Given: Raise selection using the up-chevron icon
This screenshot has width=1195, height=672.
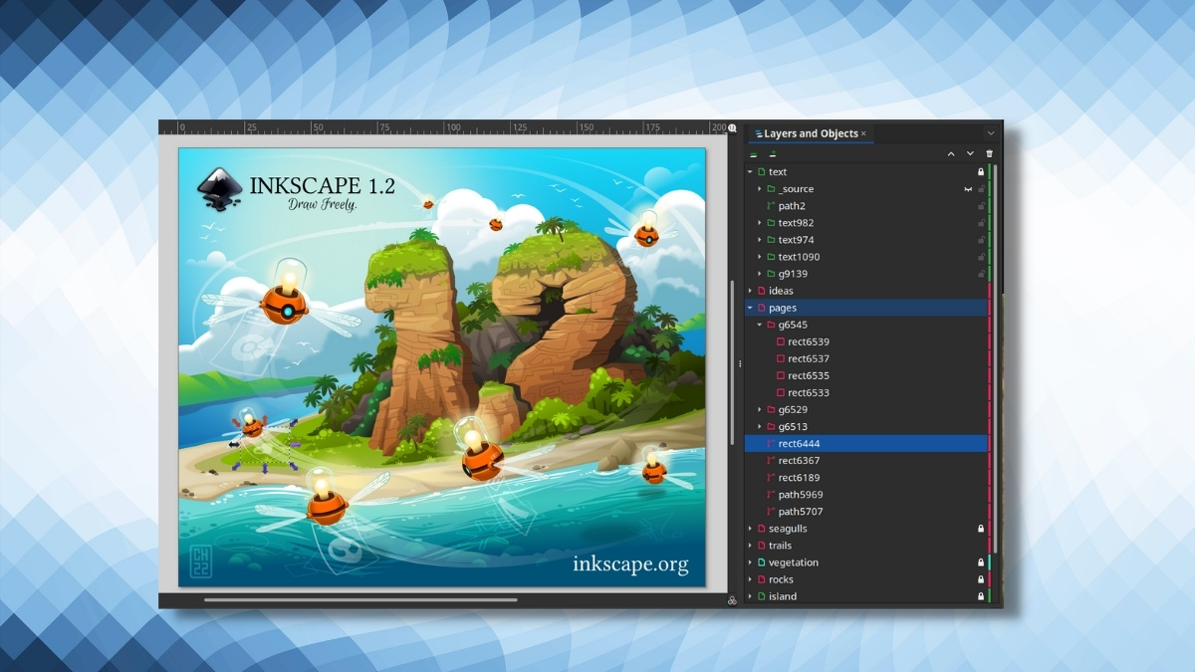Looking at the screenshot, I should coord(951,153).
